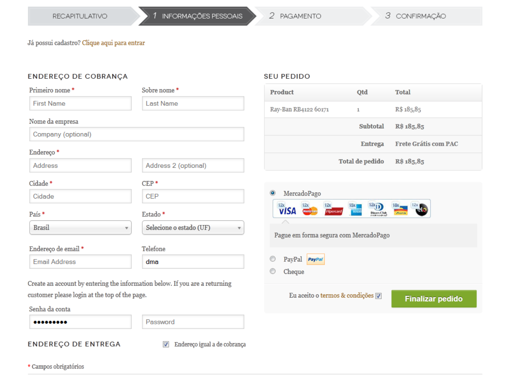506x380 pixels.
Task: Click the Visa card logo
Action: [x=287, y=209]
